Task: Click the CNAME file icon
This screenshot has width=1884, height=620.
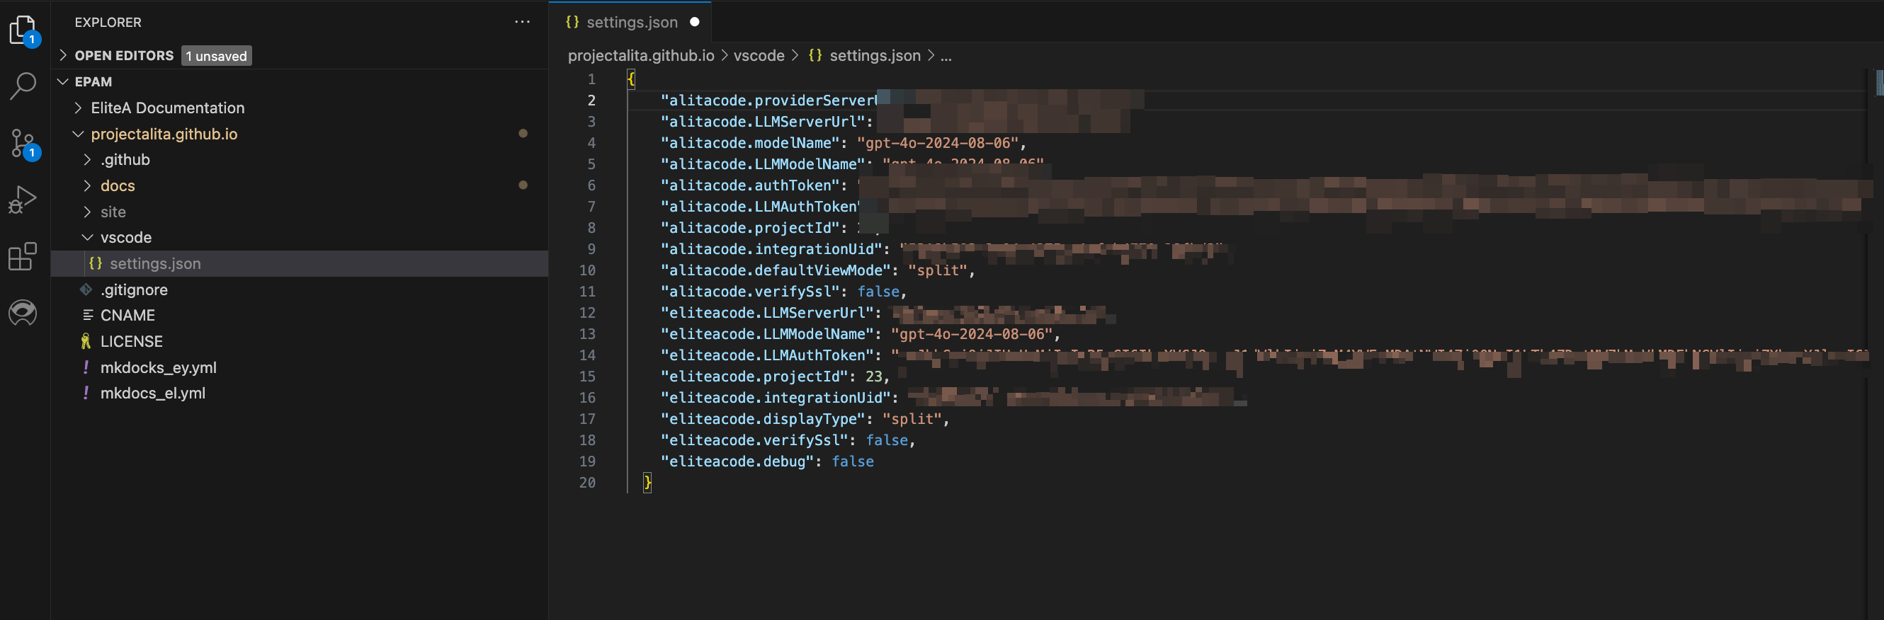Action: tap(87, 315)
